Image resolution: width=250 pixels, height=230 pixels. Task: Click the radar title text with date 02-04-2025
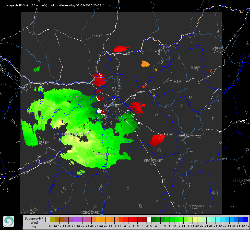tap(52, 5)
